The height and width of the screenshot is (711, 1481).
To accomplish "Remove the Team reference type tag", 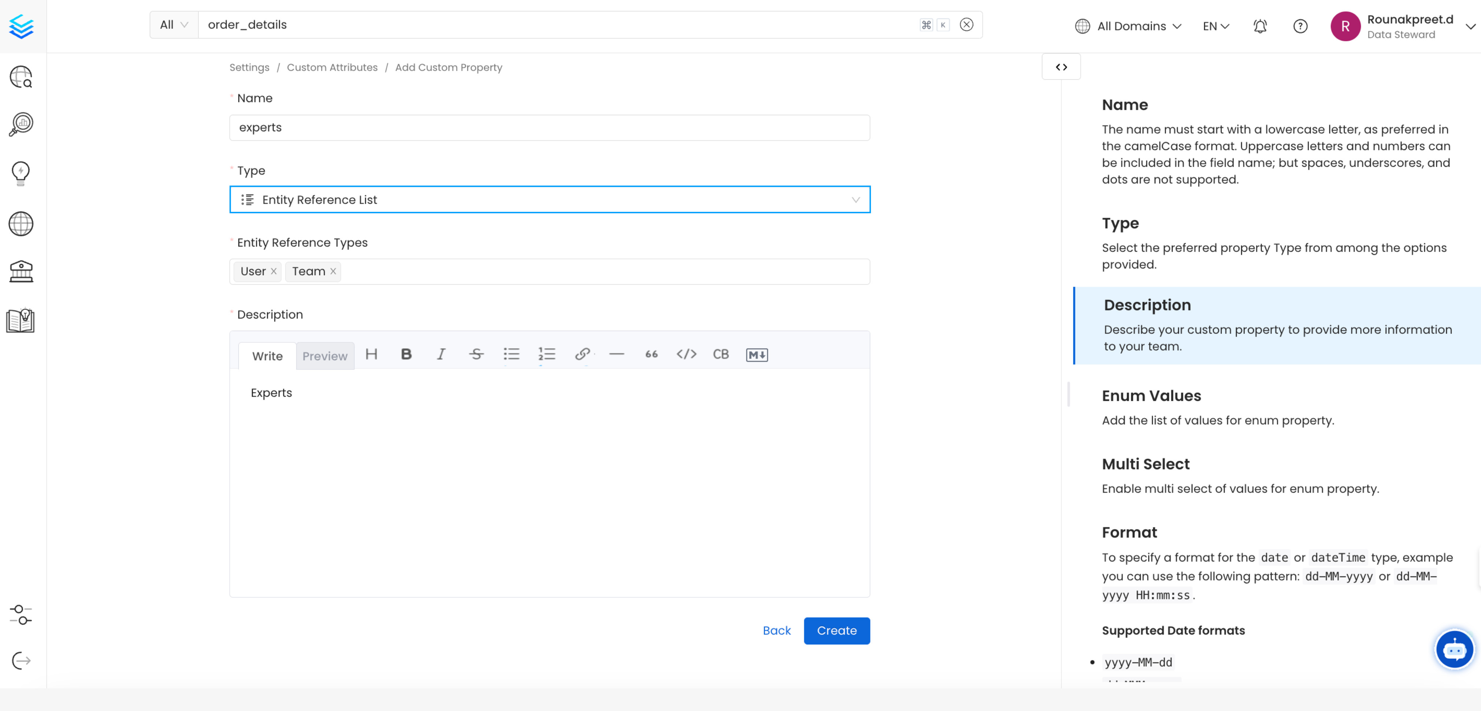I will pos(333,272).
